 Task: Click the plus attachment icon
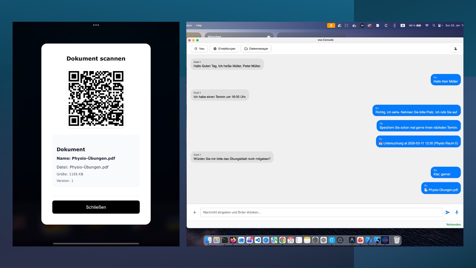(x=194, y=212)
